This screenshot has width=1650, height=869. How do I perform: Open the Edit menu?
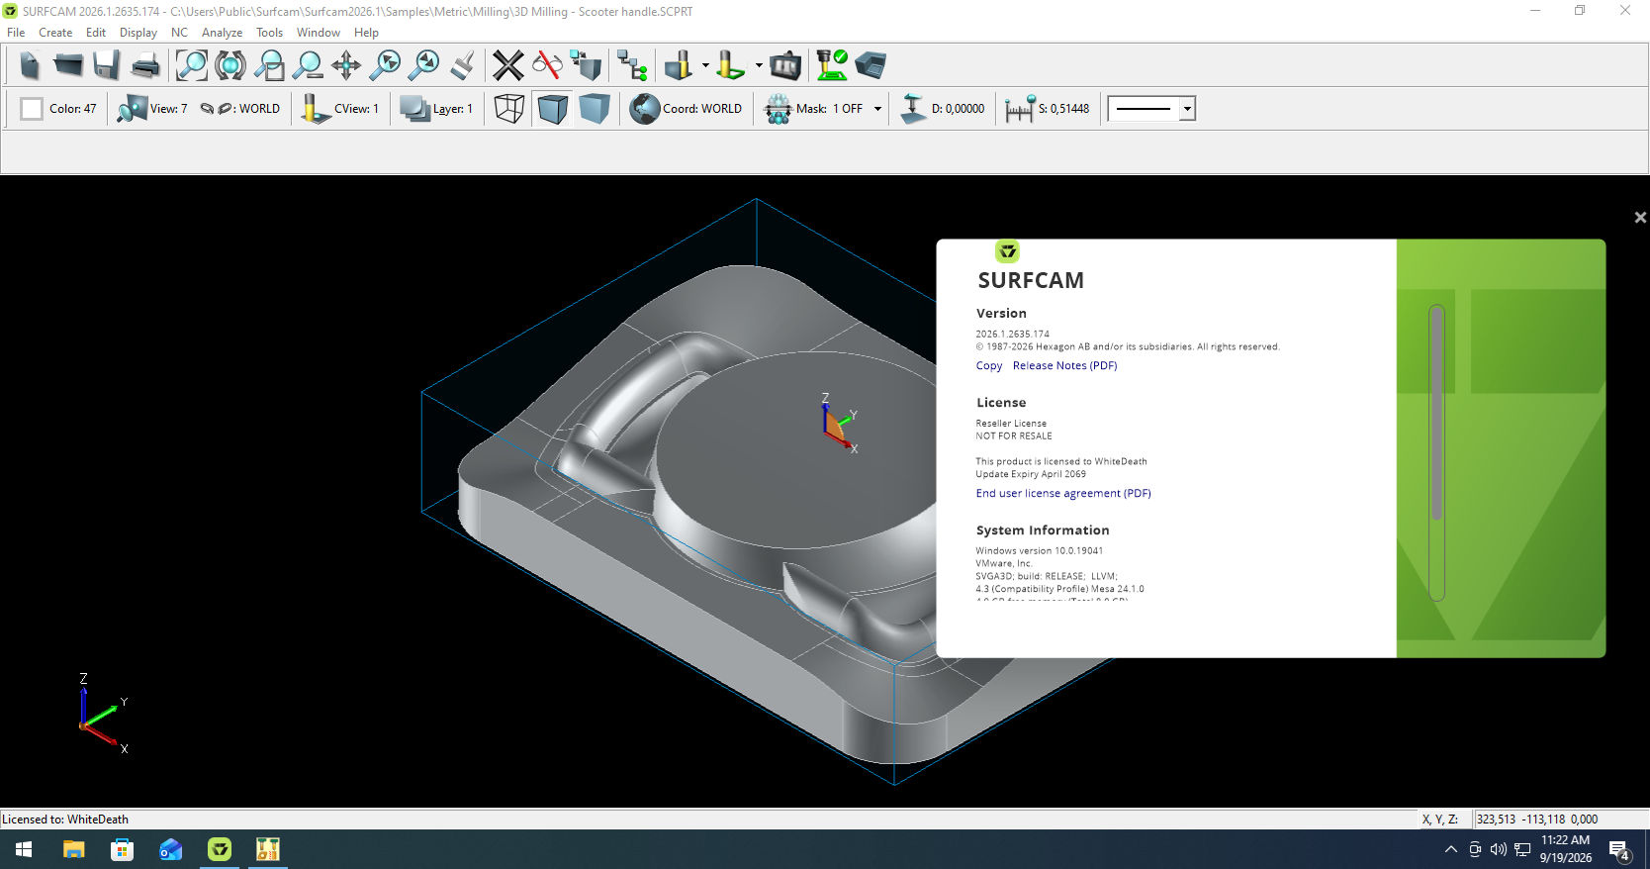click(x=96, y=33)
